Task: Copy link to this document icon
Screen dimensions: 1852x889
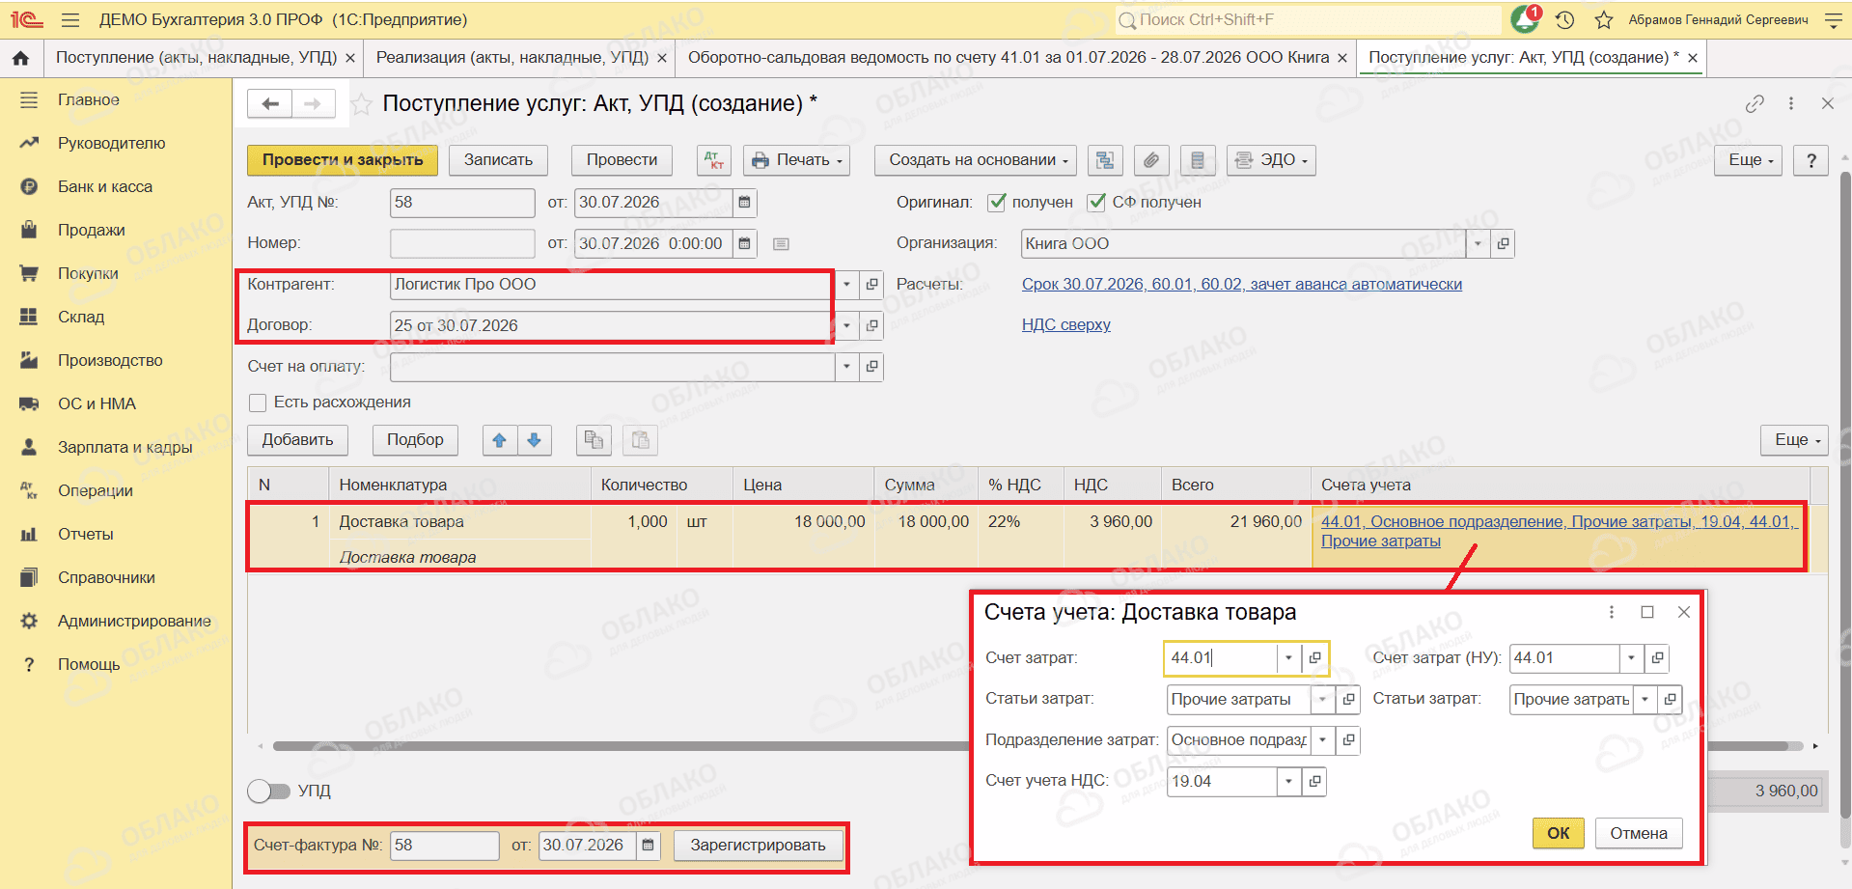Action: 1755,103
